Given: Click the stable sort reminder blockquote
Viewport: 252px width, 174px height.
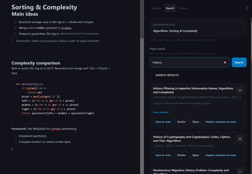Looking at the screenshot, I should 58,41.
